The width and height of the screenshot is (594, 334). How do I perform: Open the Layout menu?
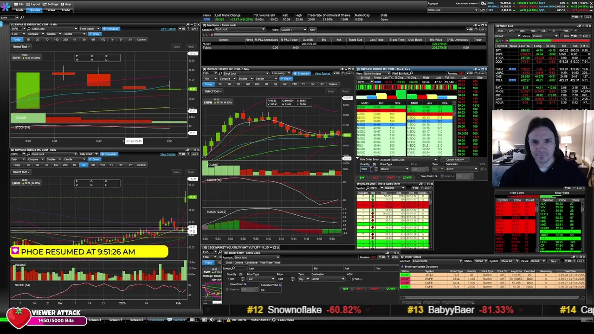pyautogui.click(x=33, y=4)
